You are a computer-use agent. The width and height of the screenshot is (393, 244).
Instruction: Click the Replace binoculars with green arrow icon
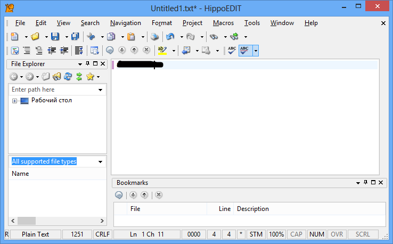234,37
